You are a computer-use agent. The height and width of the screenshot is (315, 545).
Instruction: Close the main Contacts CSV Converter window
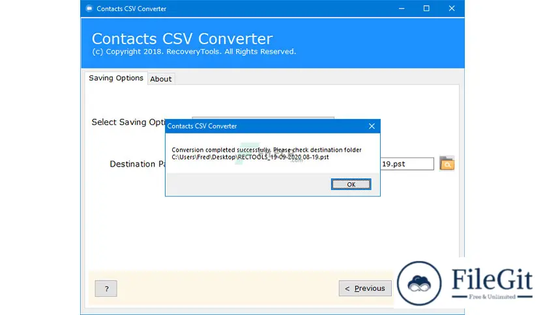click(x=452, y=8)
